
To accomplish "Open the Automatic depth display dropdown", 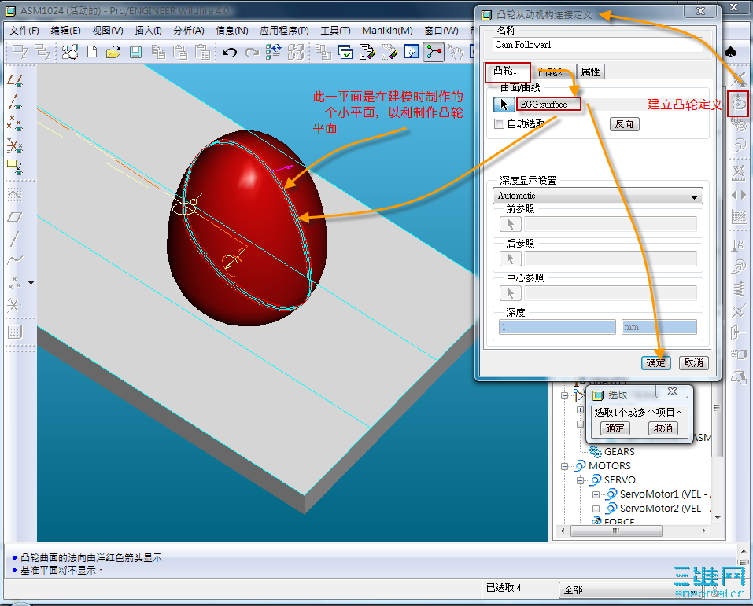I will [x=597, y=196].
